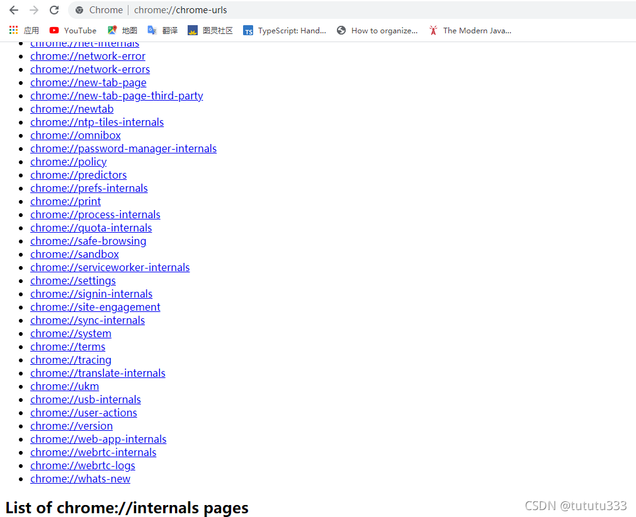Open chrome://user-actions link

tap(84, 413)
